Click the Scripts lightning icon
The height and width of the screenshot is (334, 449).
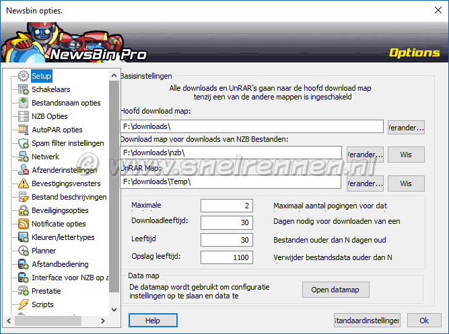23,304
